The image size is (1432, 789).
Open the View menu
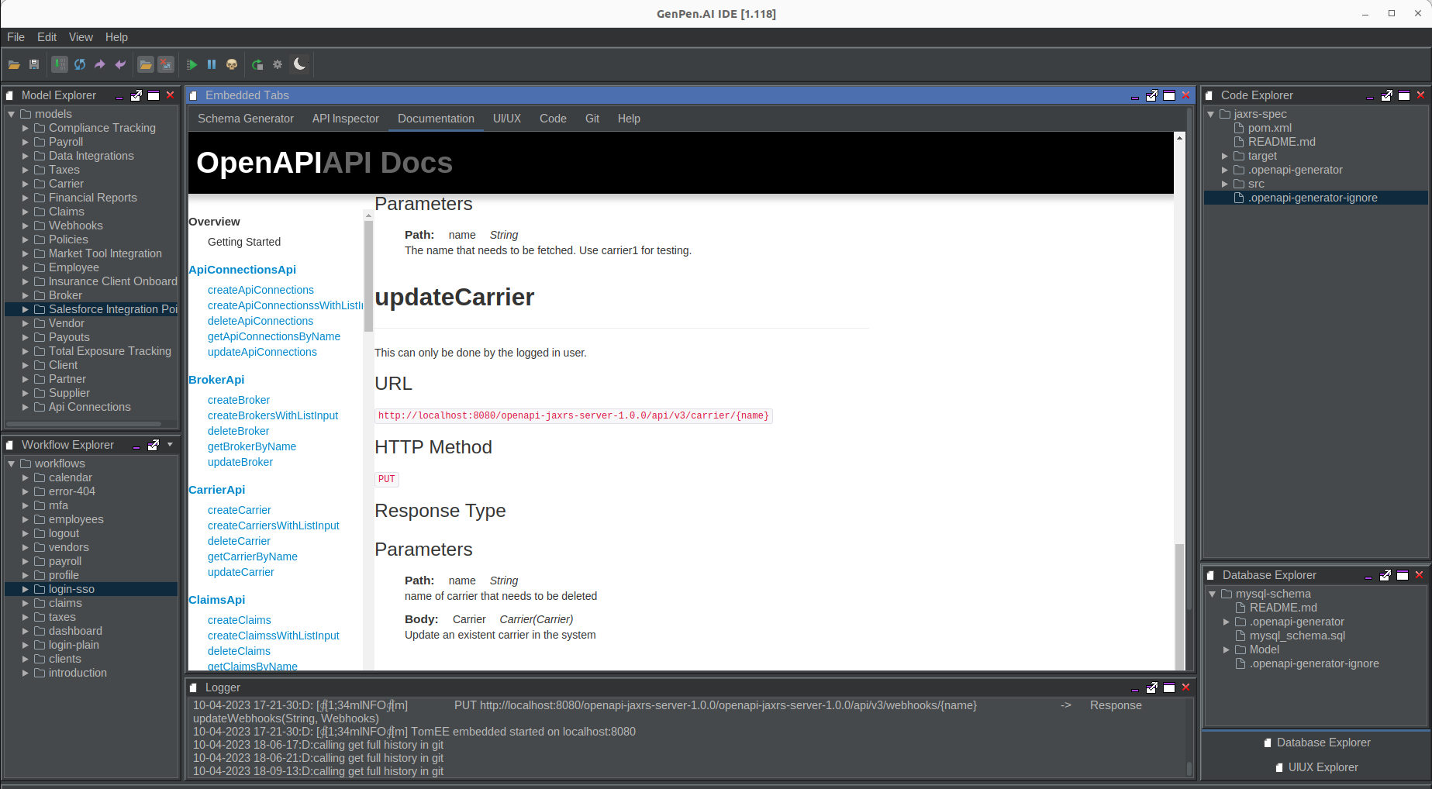(x=81, y=37)
